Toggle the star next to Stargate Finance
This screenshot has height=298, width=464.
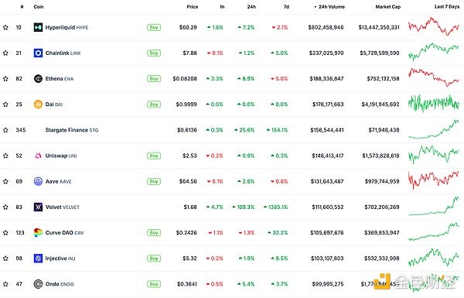[x=5, y=130]
